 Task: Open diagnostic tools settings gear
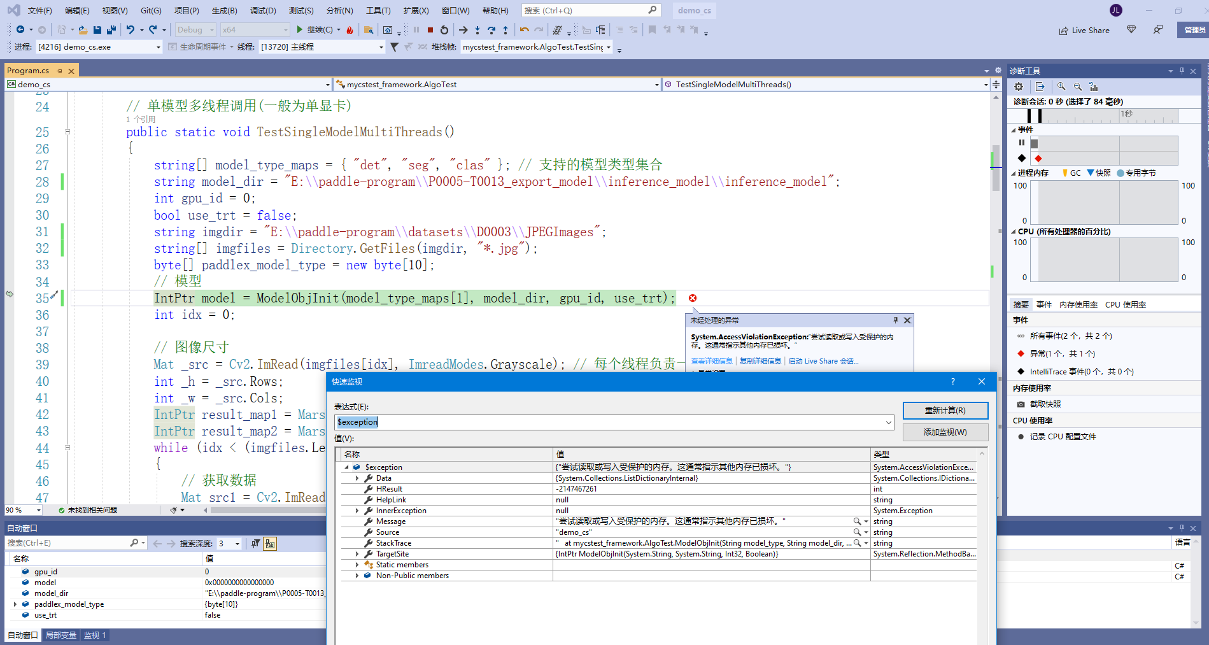(1019, 87)
